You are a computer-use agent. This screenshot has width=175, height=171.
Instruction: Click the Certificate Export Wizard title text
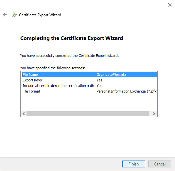[x=40, y=15]
